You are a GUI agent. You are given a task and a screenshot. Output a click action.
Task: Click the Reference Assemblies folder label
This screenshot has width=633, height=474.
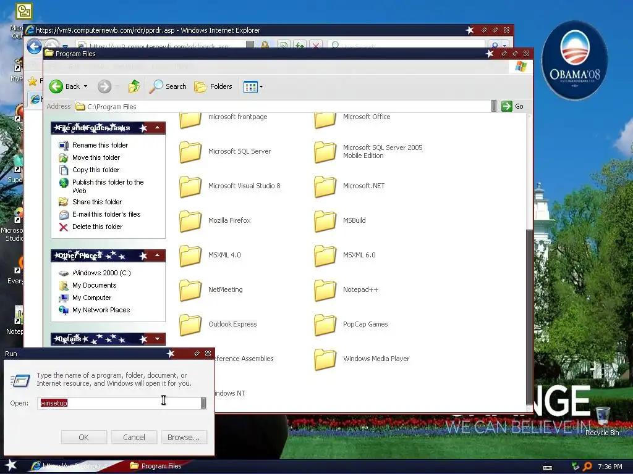coord(244,359)
